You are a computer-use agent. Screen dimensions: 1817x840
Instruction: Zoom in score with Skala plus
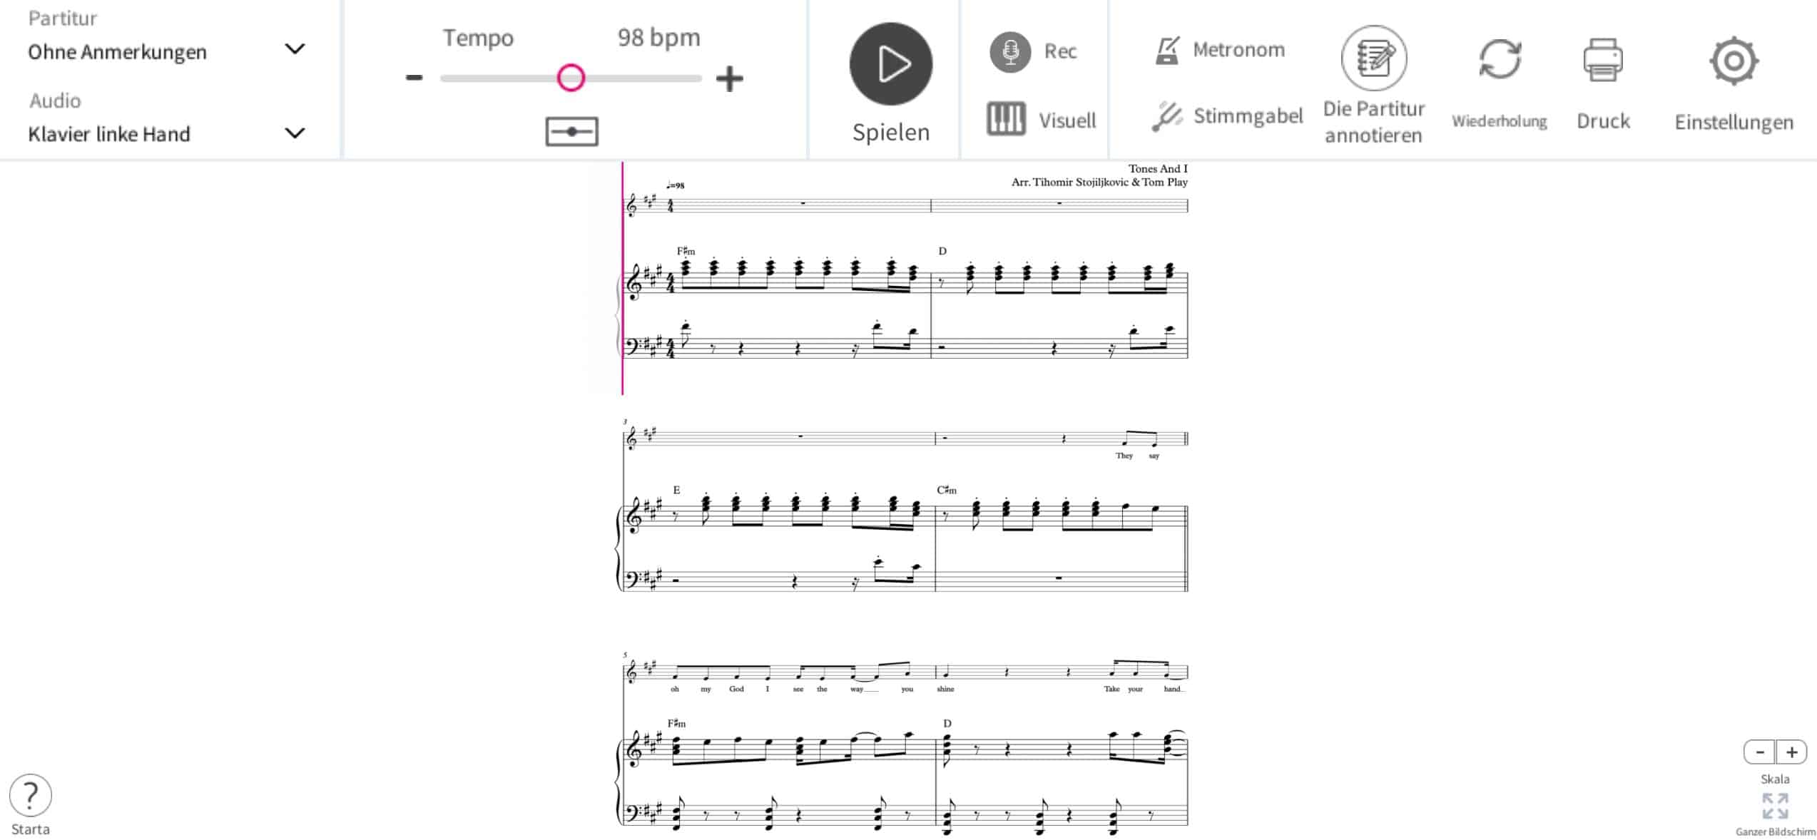tap(1791, 752)
